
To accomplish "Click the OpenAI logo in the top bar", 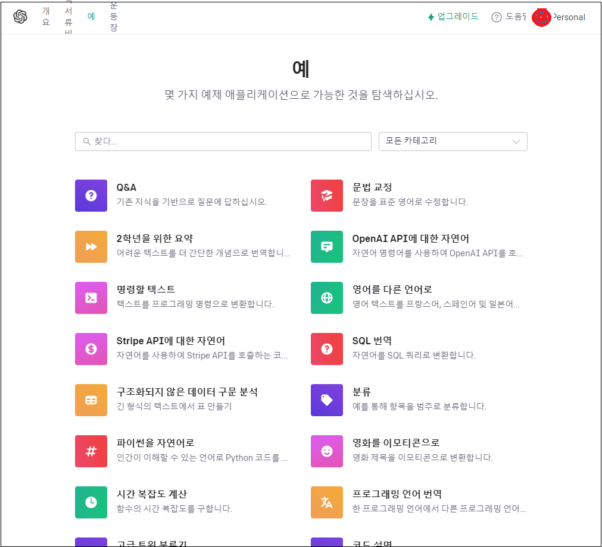I will point(20,17).
